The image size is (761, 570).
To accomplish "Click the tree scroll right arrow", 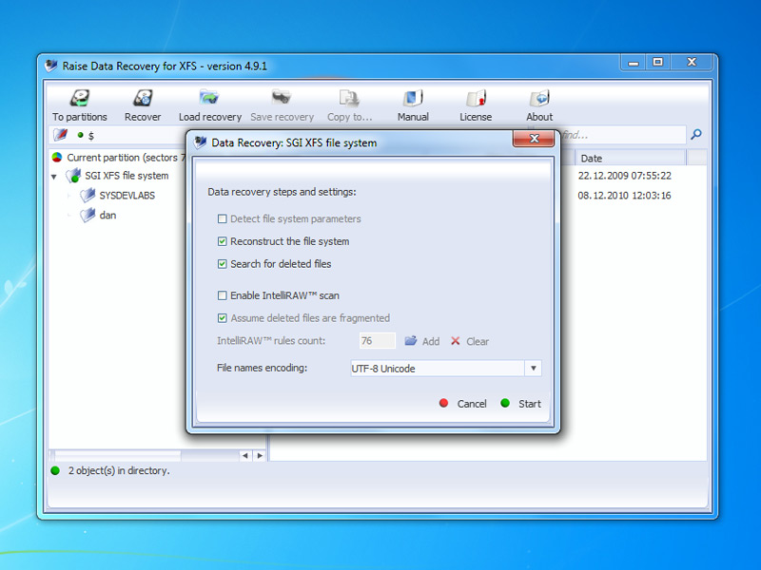I will 260,456.
